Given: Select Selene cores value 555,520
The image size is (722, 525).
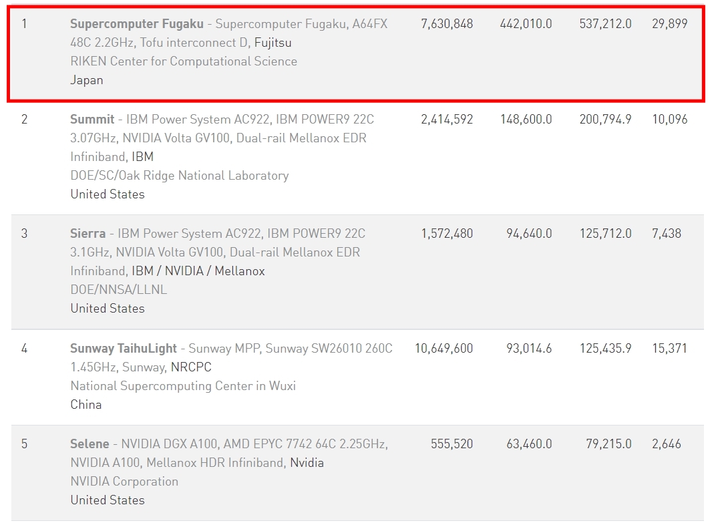Looking at the screenshot, I should pos(452,444).
